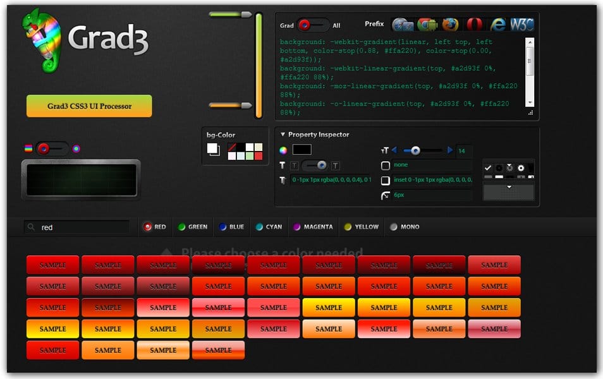Screen dimensions: 603x379
Task: Click the search field containing 'red'
Action: 76,226
